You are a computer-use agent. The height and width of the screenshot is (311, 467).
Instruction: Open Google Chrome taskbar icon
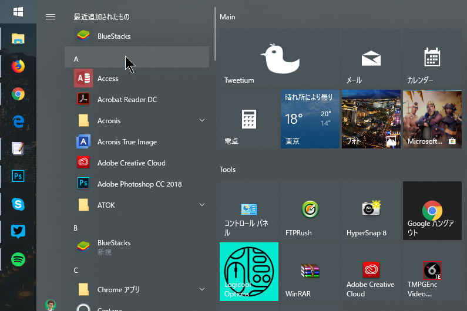pyautogui.click(x=18, y=94)
